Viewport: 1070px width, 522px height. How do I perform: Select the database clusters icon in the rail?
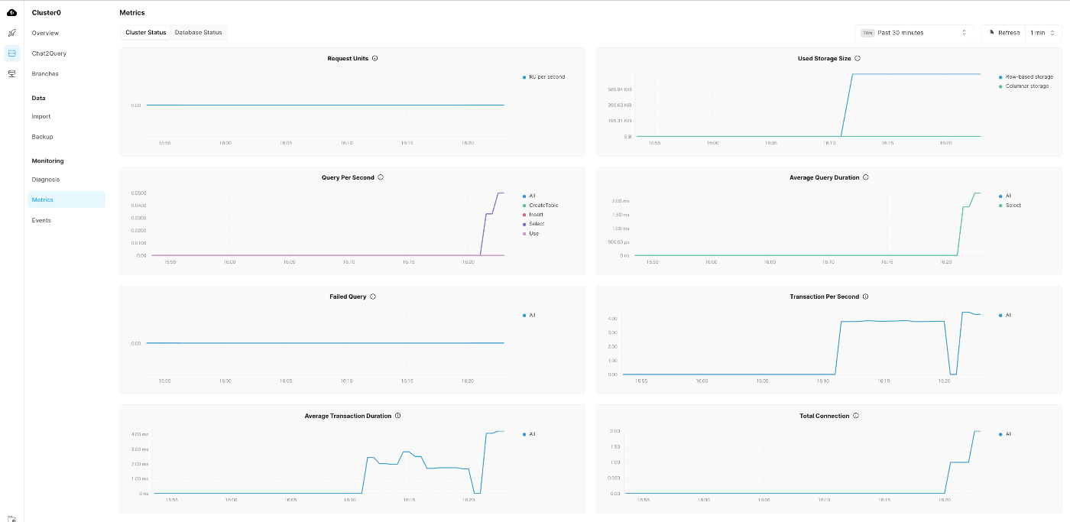11,53
